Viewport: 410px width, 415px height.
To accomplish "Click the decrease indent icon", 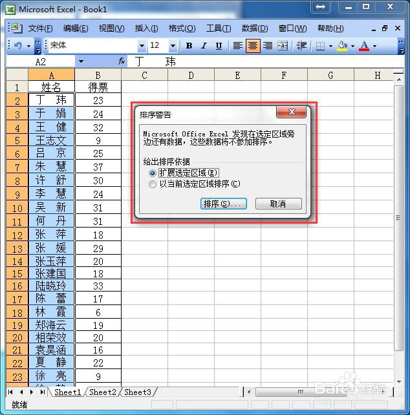I will (301, 46).
